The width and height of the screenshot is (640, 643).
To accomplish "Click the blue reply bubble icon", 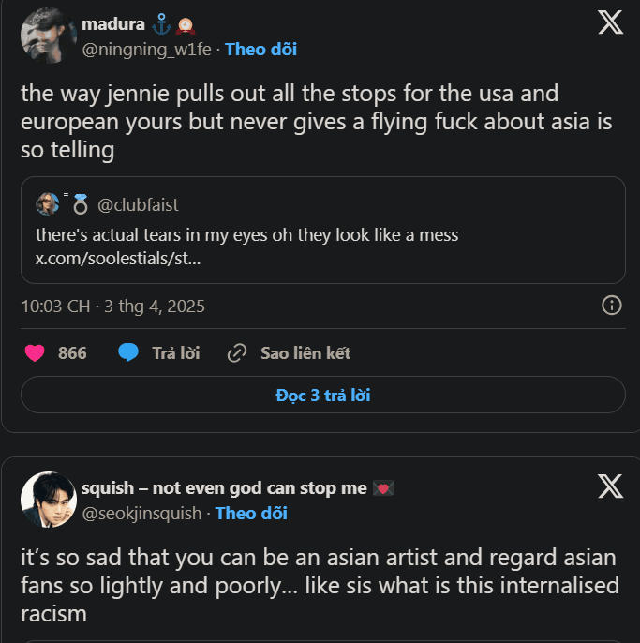I will pos(128,353).
